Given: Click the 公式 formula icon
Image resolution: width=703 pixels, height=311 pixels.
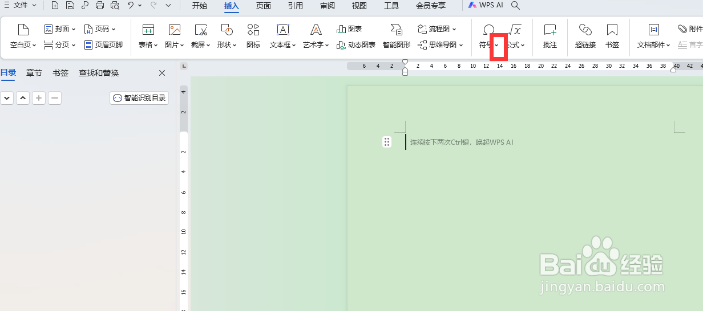Looking at the screenshot, I should click(x=515, y=30).
